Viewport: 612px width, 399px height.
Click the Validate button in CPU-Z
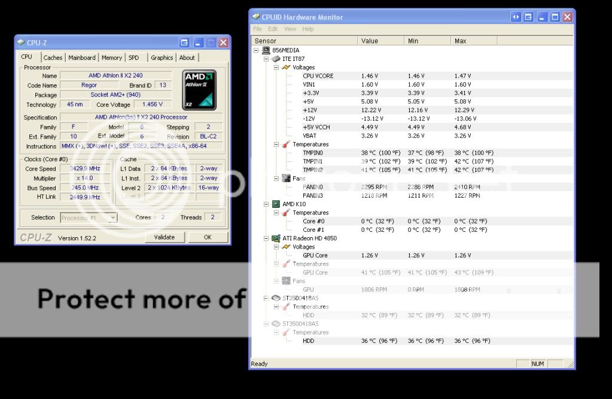point(165,237)
